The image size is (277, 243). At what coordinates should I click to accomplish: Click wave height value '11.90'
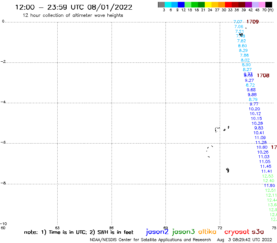pos(270,185)
